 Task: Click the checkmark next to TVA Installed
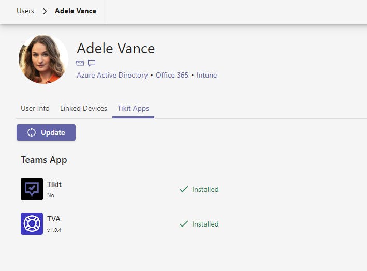184,224
